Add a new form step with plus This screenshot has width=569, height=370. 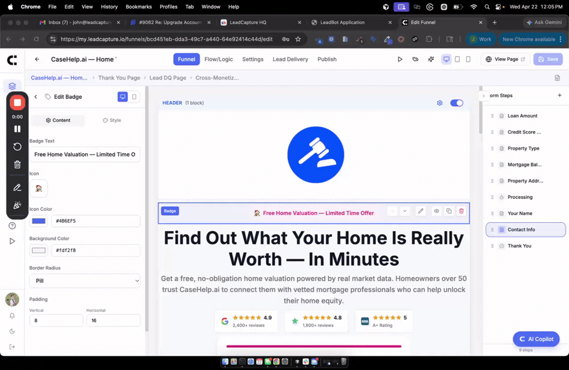click(x=560, y=95)
